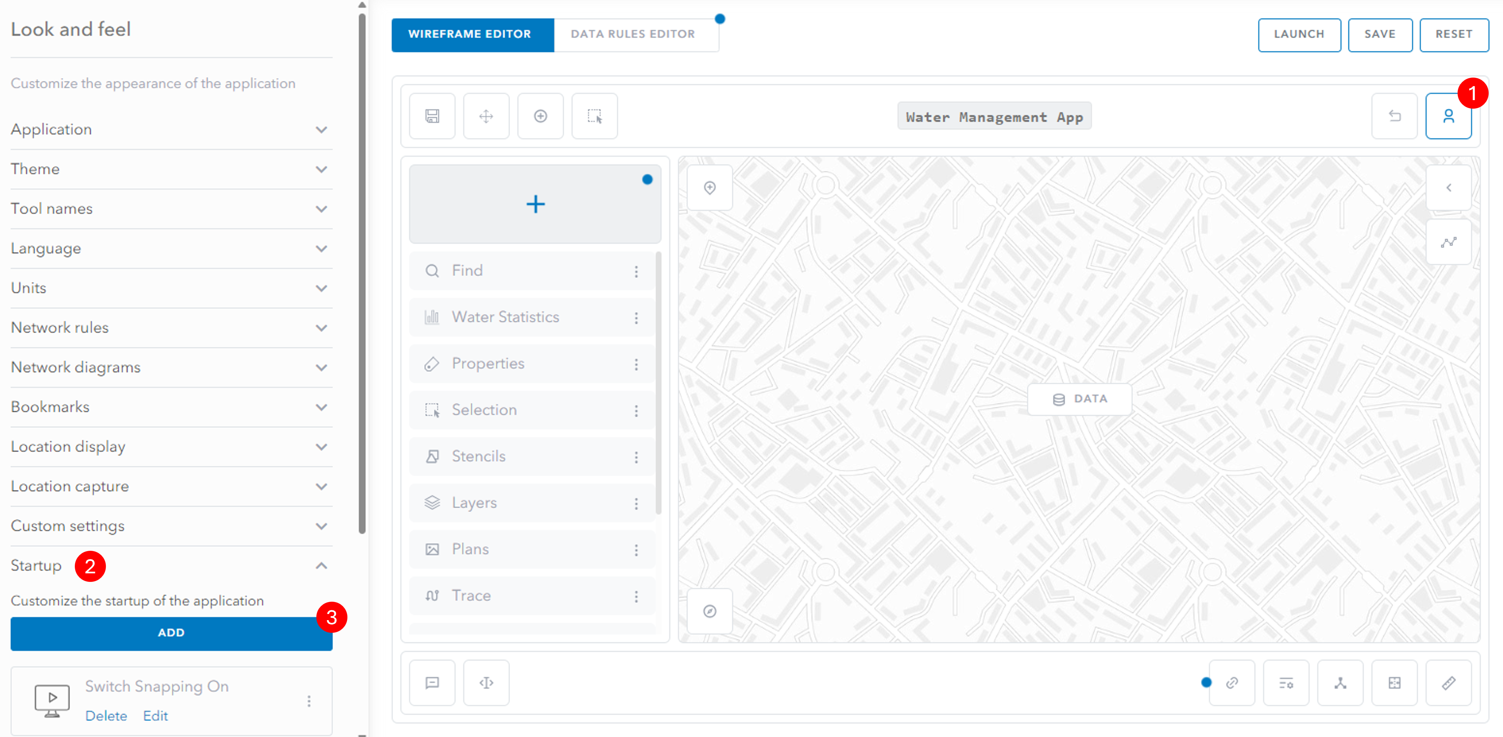Select the Selection tool row
Image resolution: width=1503 pixels, height=737 pixels.
click(532, 410)
